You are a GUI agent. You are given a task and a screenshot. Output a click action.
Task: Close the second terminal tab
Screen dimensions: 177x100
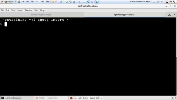point(163,15)
